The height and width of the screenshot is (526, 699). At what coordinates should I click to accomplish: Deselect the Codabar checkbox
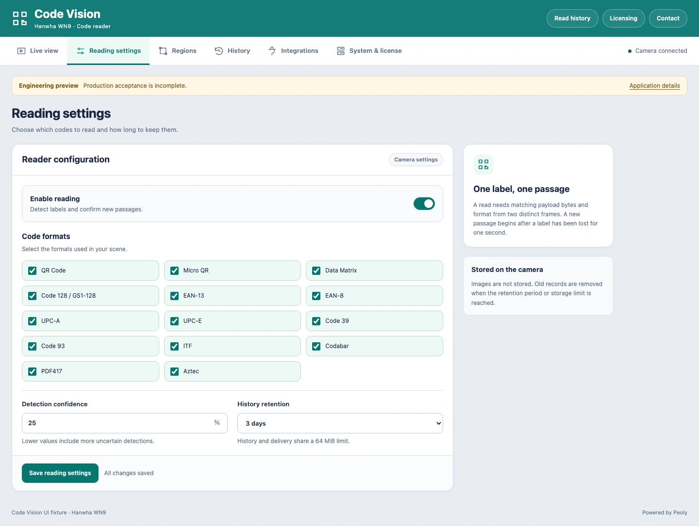point(316,346)
